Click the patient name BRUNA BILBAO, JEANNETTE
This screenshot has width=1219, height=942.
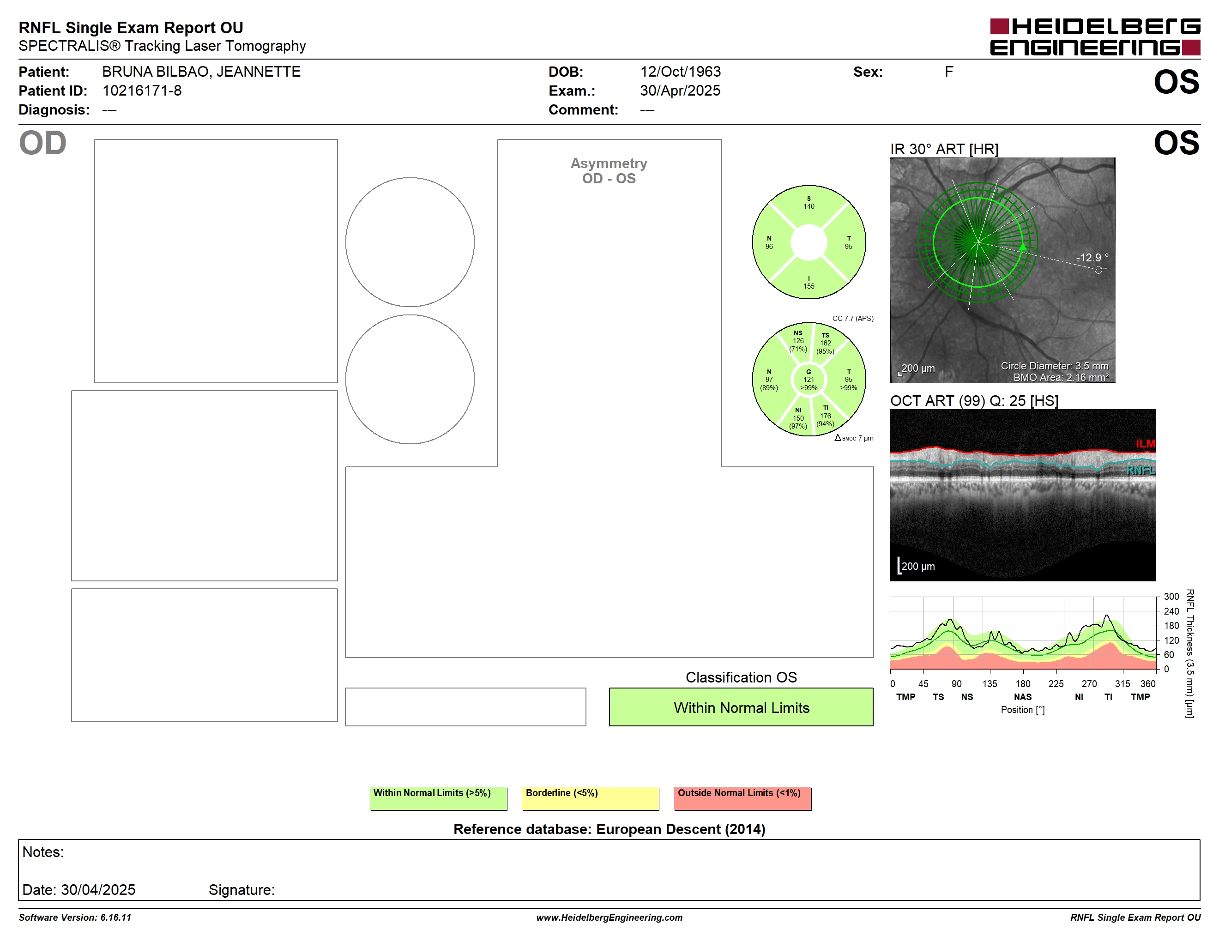201,72
